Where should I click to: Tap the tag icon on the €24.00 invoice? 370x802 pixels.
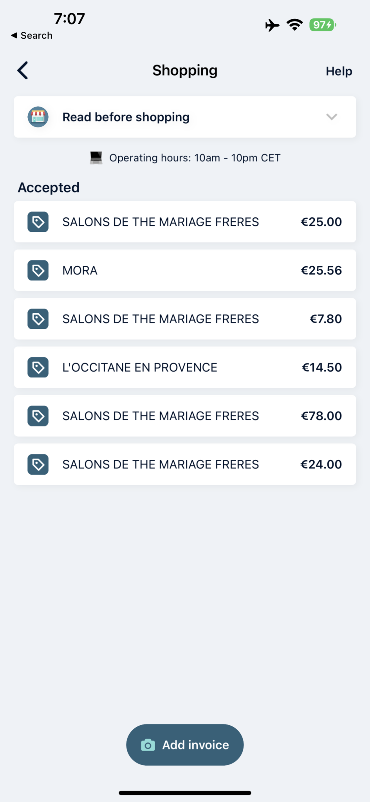pyautogui.click(x=38, y=464)
